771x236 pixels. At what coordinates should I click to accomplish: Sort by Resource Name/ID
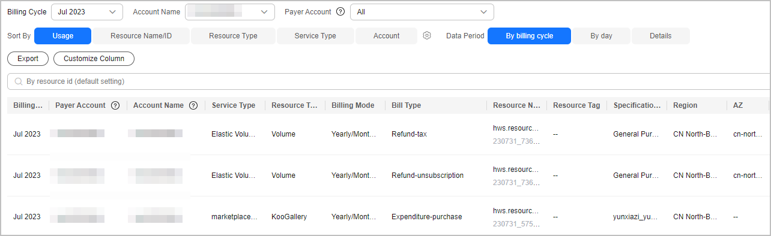(141, 36)
